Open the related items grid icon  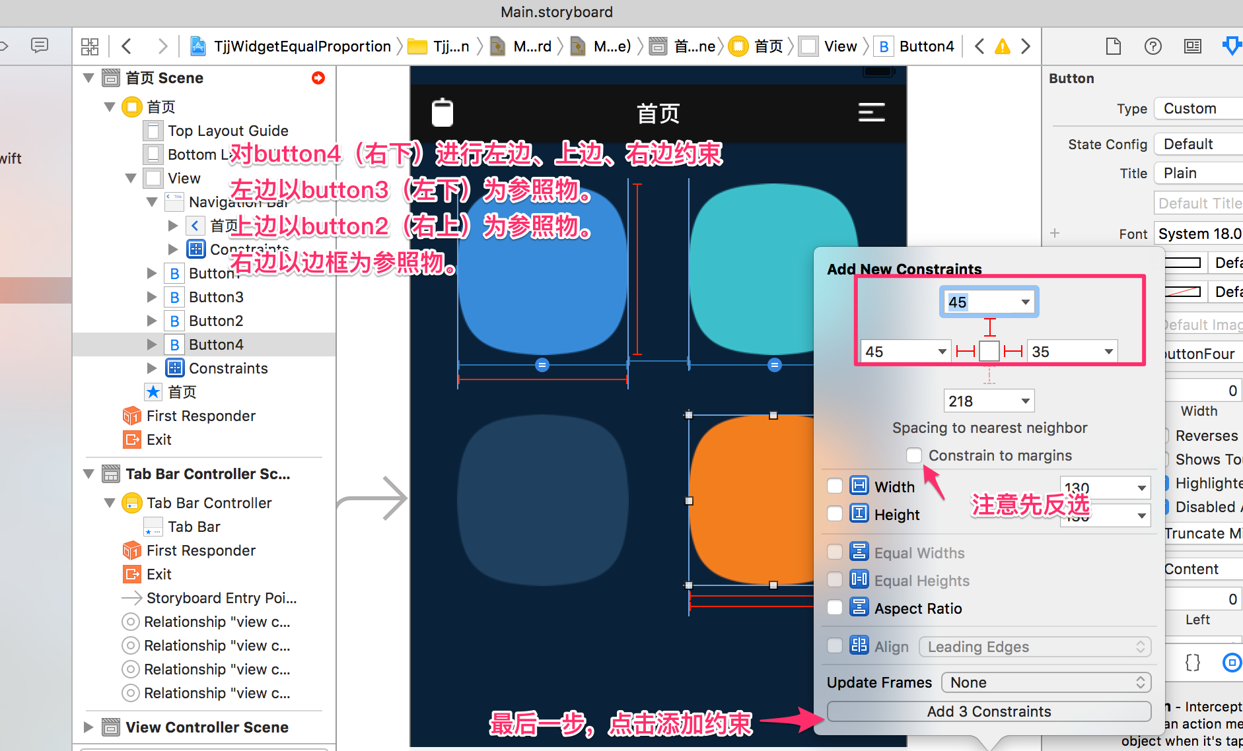(x=90, y=46)
